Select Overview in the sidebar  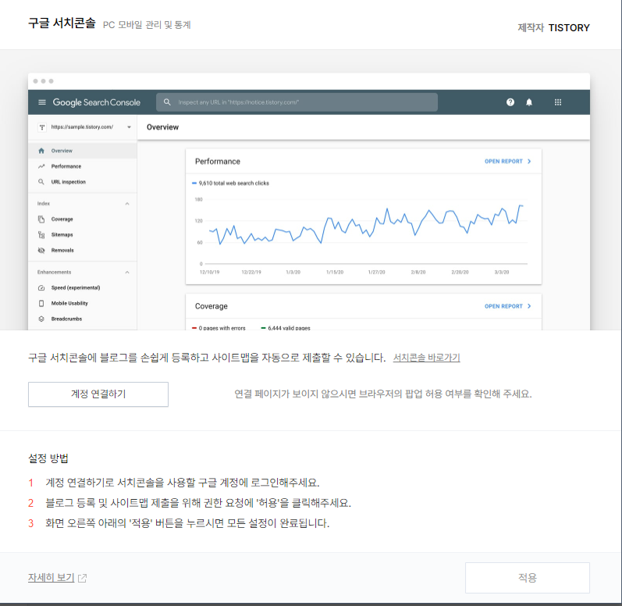pyautogui.click(x=83, y=151)
